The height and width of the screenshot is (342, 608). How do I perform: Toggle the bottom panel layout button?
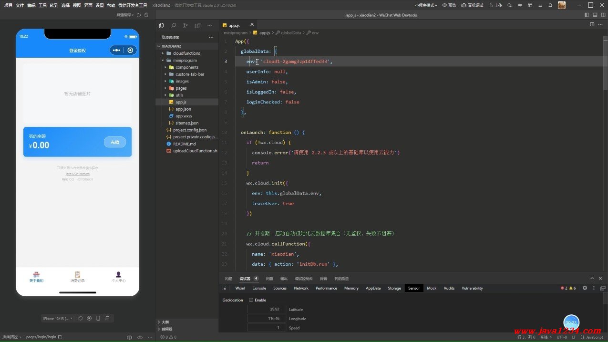[594, 15]
